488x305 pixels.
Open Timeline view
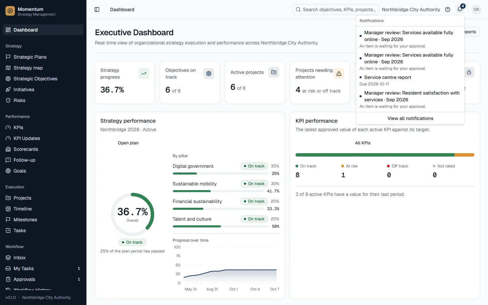[43, 209]
